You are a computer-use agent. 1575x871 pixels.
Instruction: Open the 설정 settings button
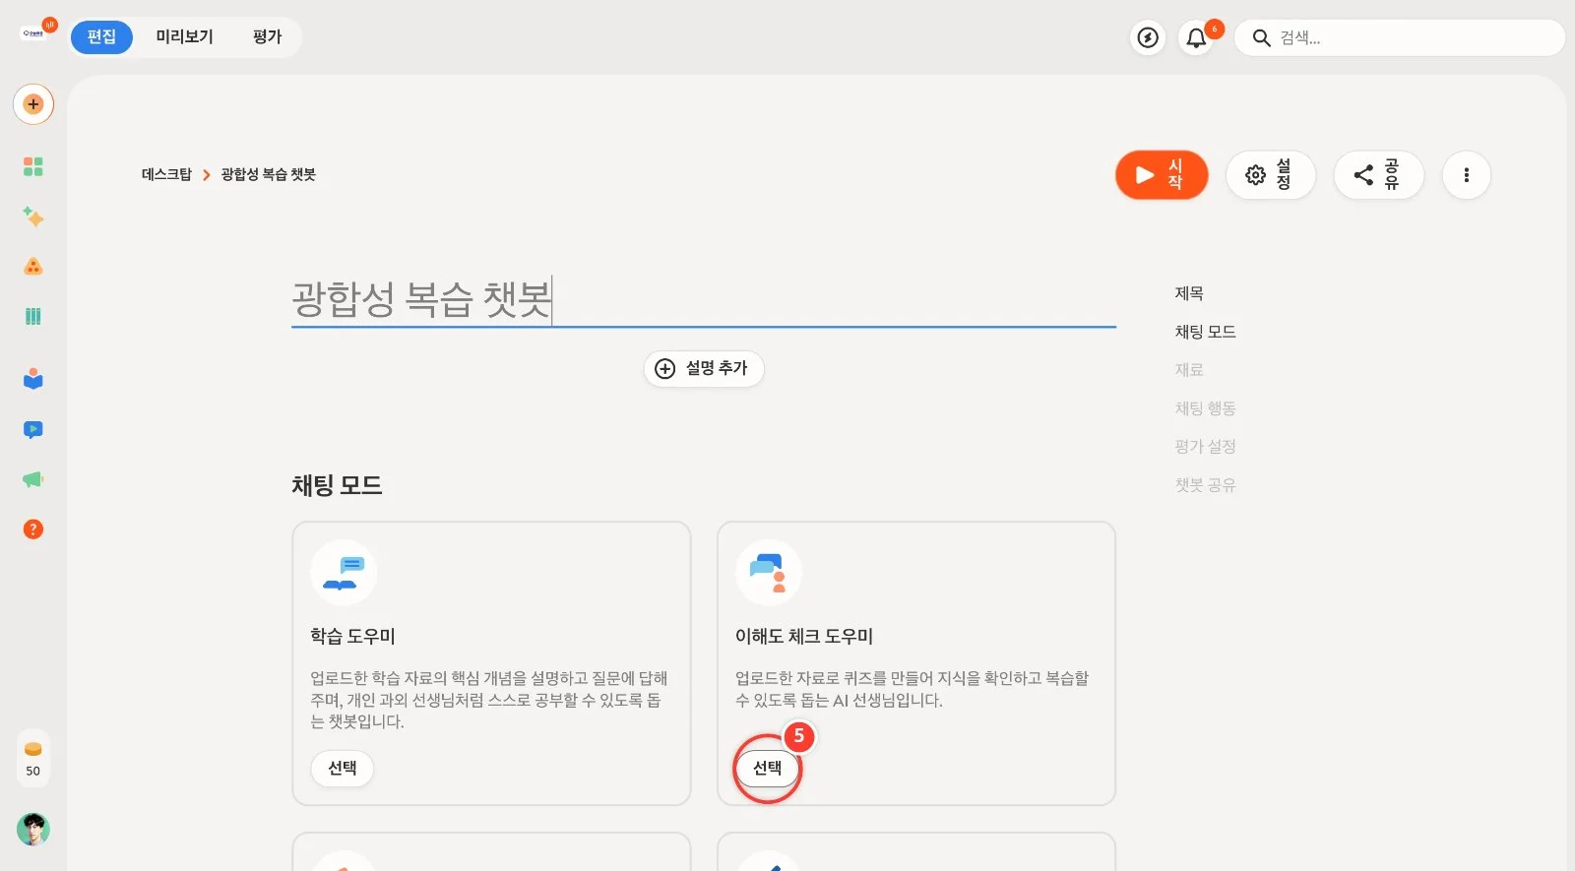point(1271,175)
